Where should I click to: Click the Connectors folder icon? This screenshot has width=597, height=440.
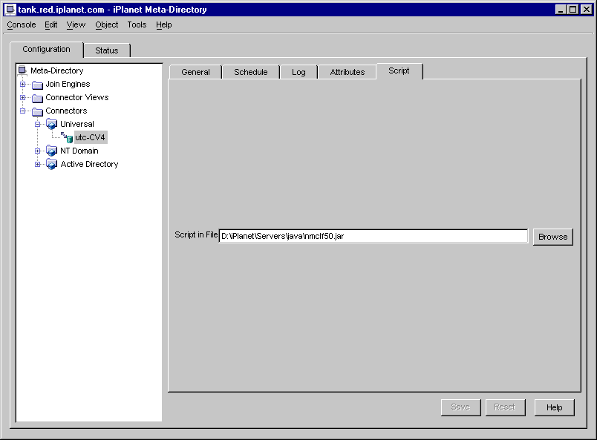point(37,111)
